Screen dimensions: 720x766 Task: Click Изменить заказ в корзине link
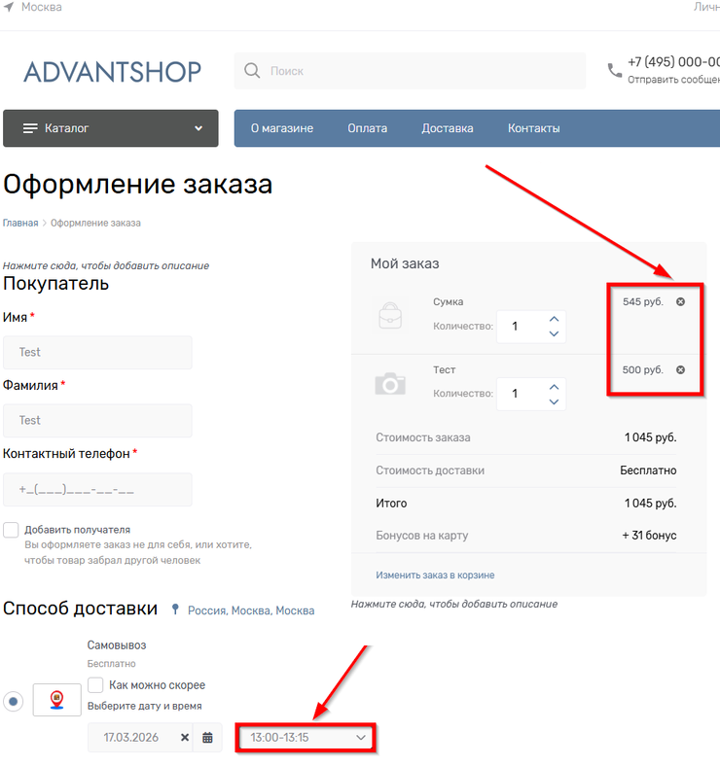tap(435, 575)
